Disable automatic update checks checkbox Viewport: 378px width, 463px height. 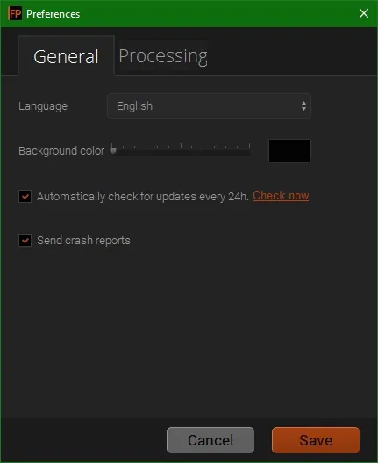coord(25,197)
